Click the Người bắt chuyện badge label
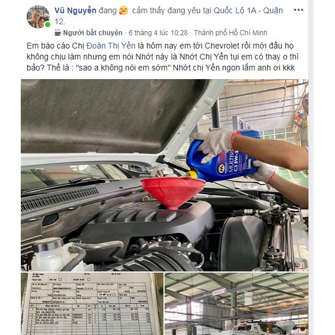The height and width of the screenshot is (335, 335). 93,33
